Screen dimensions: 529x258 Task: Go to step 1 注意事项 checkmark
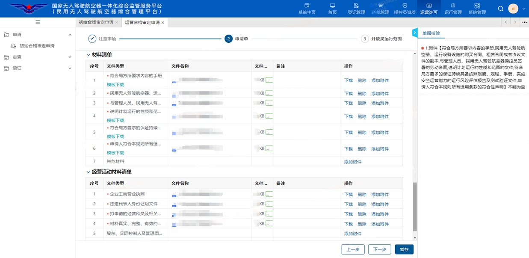tap(92, 39)
